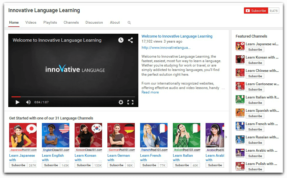Click featured Learn French channel icon
Image resolution: width=287 pixels, height=178 pixels.
[240, 126]
